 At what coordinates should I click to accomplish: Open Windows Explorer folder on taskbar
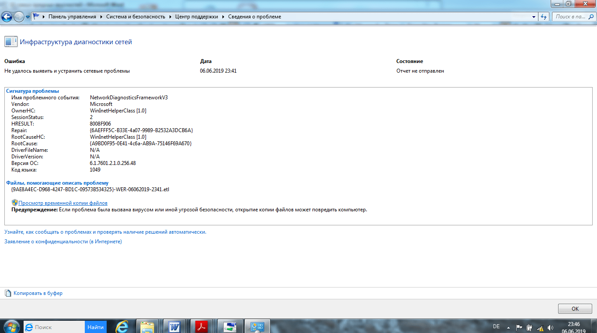[147, 326]
